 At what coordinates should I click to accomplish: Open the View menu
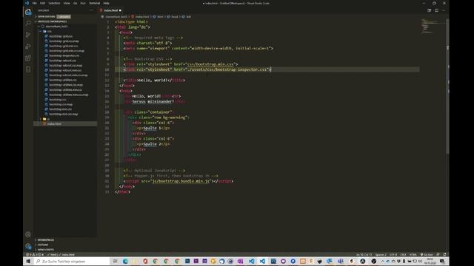(67, 3)
